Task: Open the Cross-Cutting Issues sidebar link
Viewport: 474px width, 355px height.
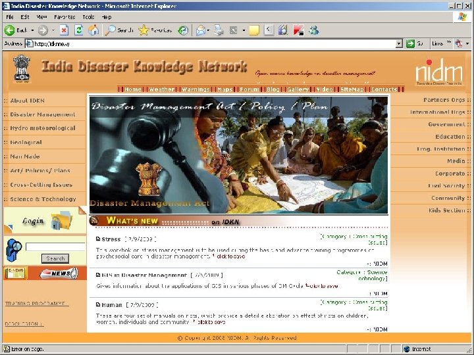Action: click(41, 185)
